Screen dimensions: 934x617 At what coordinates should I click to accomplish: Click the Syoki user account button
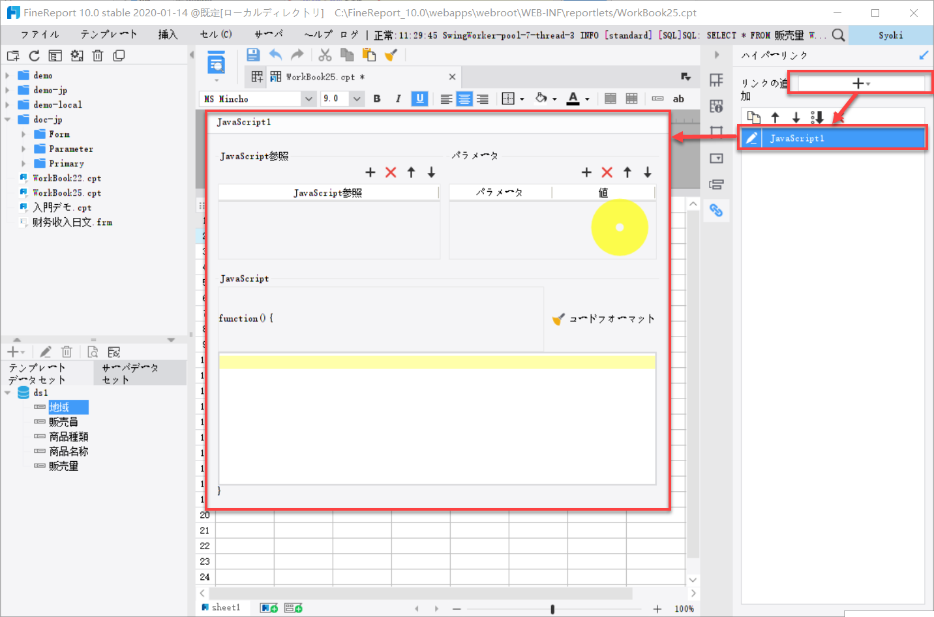point(891,35)
